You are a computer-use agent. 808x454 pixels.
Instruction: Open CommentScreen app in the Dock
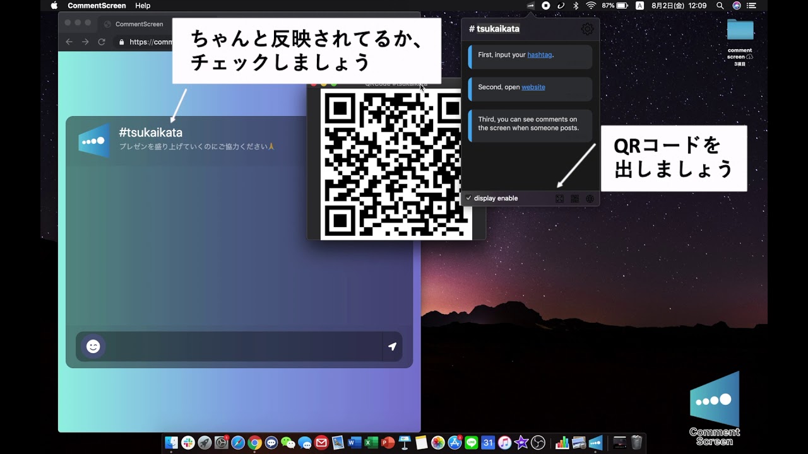tap(595, 443)
